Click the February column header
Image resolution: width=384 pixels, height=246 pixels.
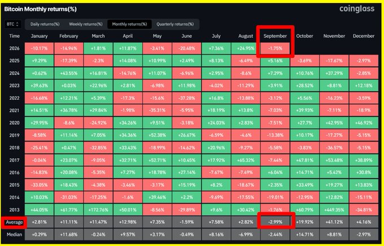coord(68,36)
